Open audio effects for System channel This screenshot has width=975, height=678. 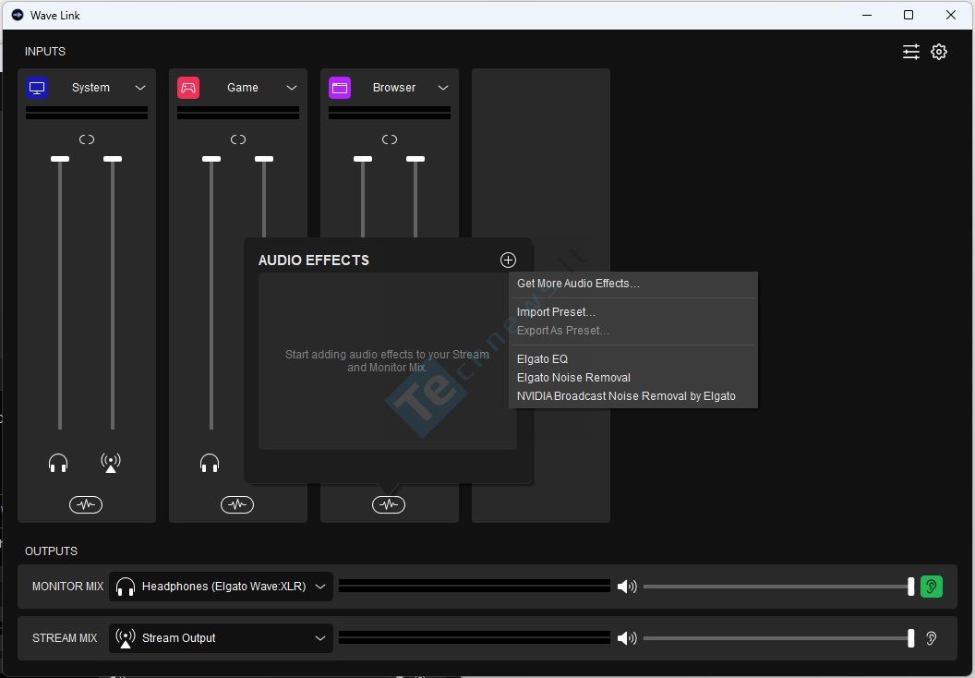tap(86, 504)
